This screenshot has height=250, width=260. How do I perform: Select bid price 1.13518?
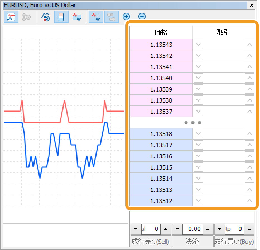pos(161,134)
